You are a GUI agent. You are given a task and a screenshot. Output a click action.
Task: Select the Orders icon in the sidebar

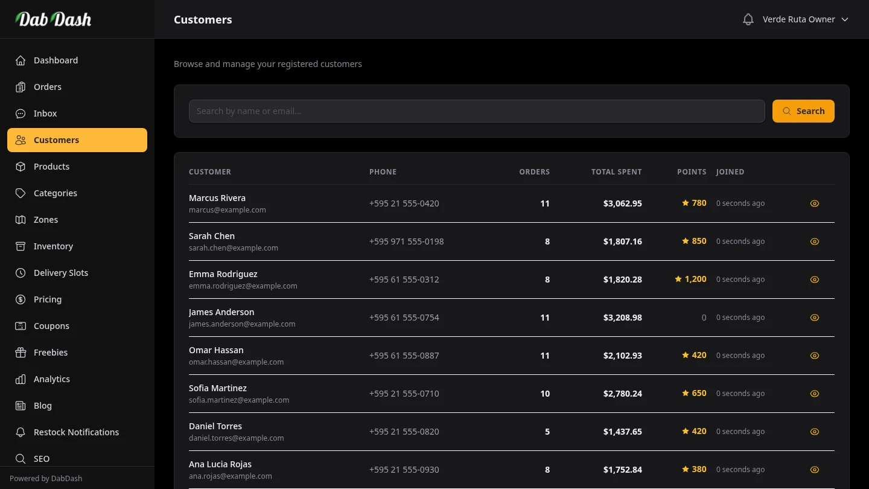tap(21, 86)
